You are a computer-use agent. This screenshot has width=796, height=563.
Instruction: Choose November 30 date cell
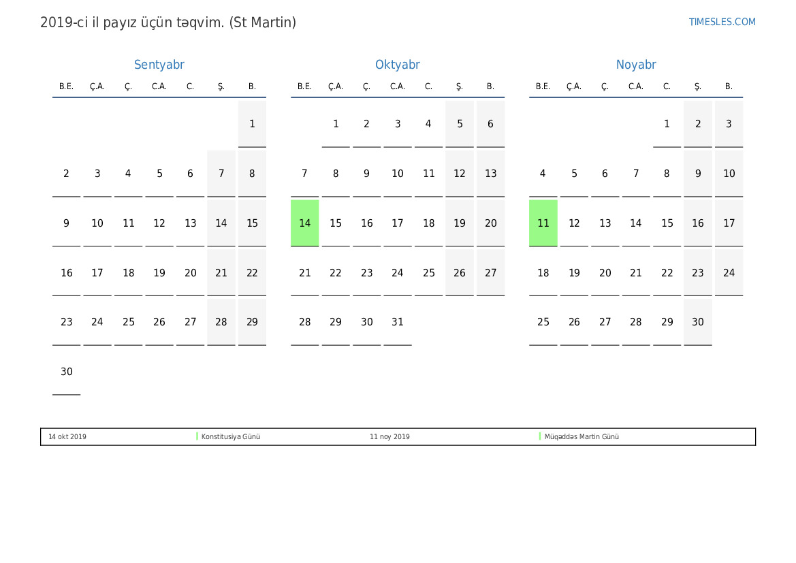tap(697, 322)
